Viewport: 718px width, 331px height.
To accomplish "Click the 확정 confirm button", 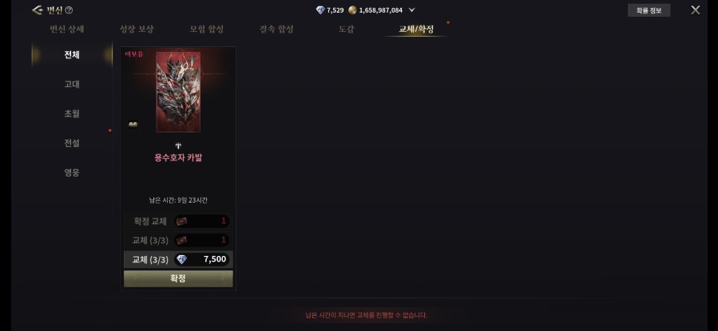I will point(178,278).
